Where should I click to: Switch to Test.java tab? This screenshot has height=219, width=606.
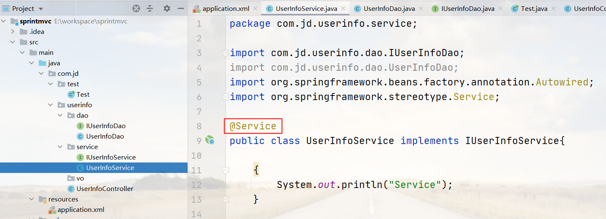[534, 8]
